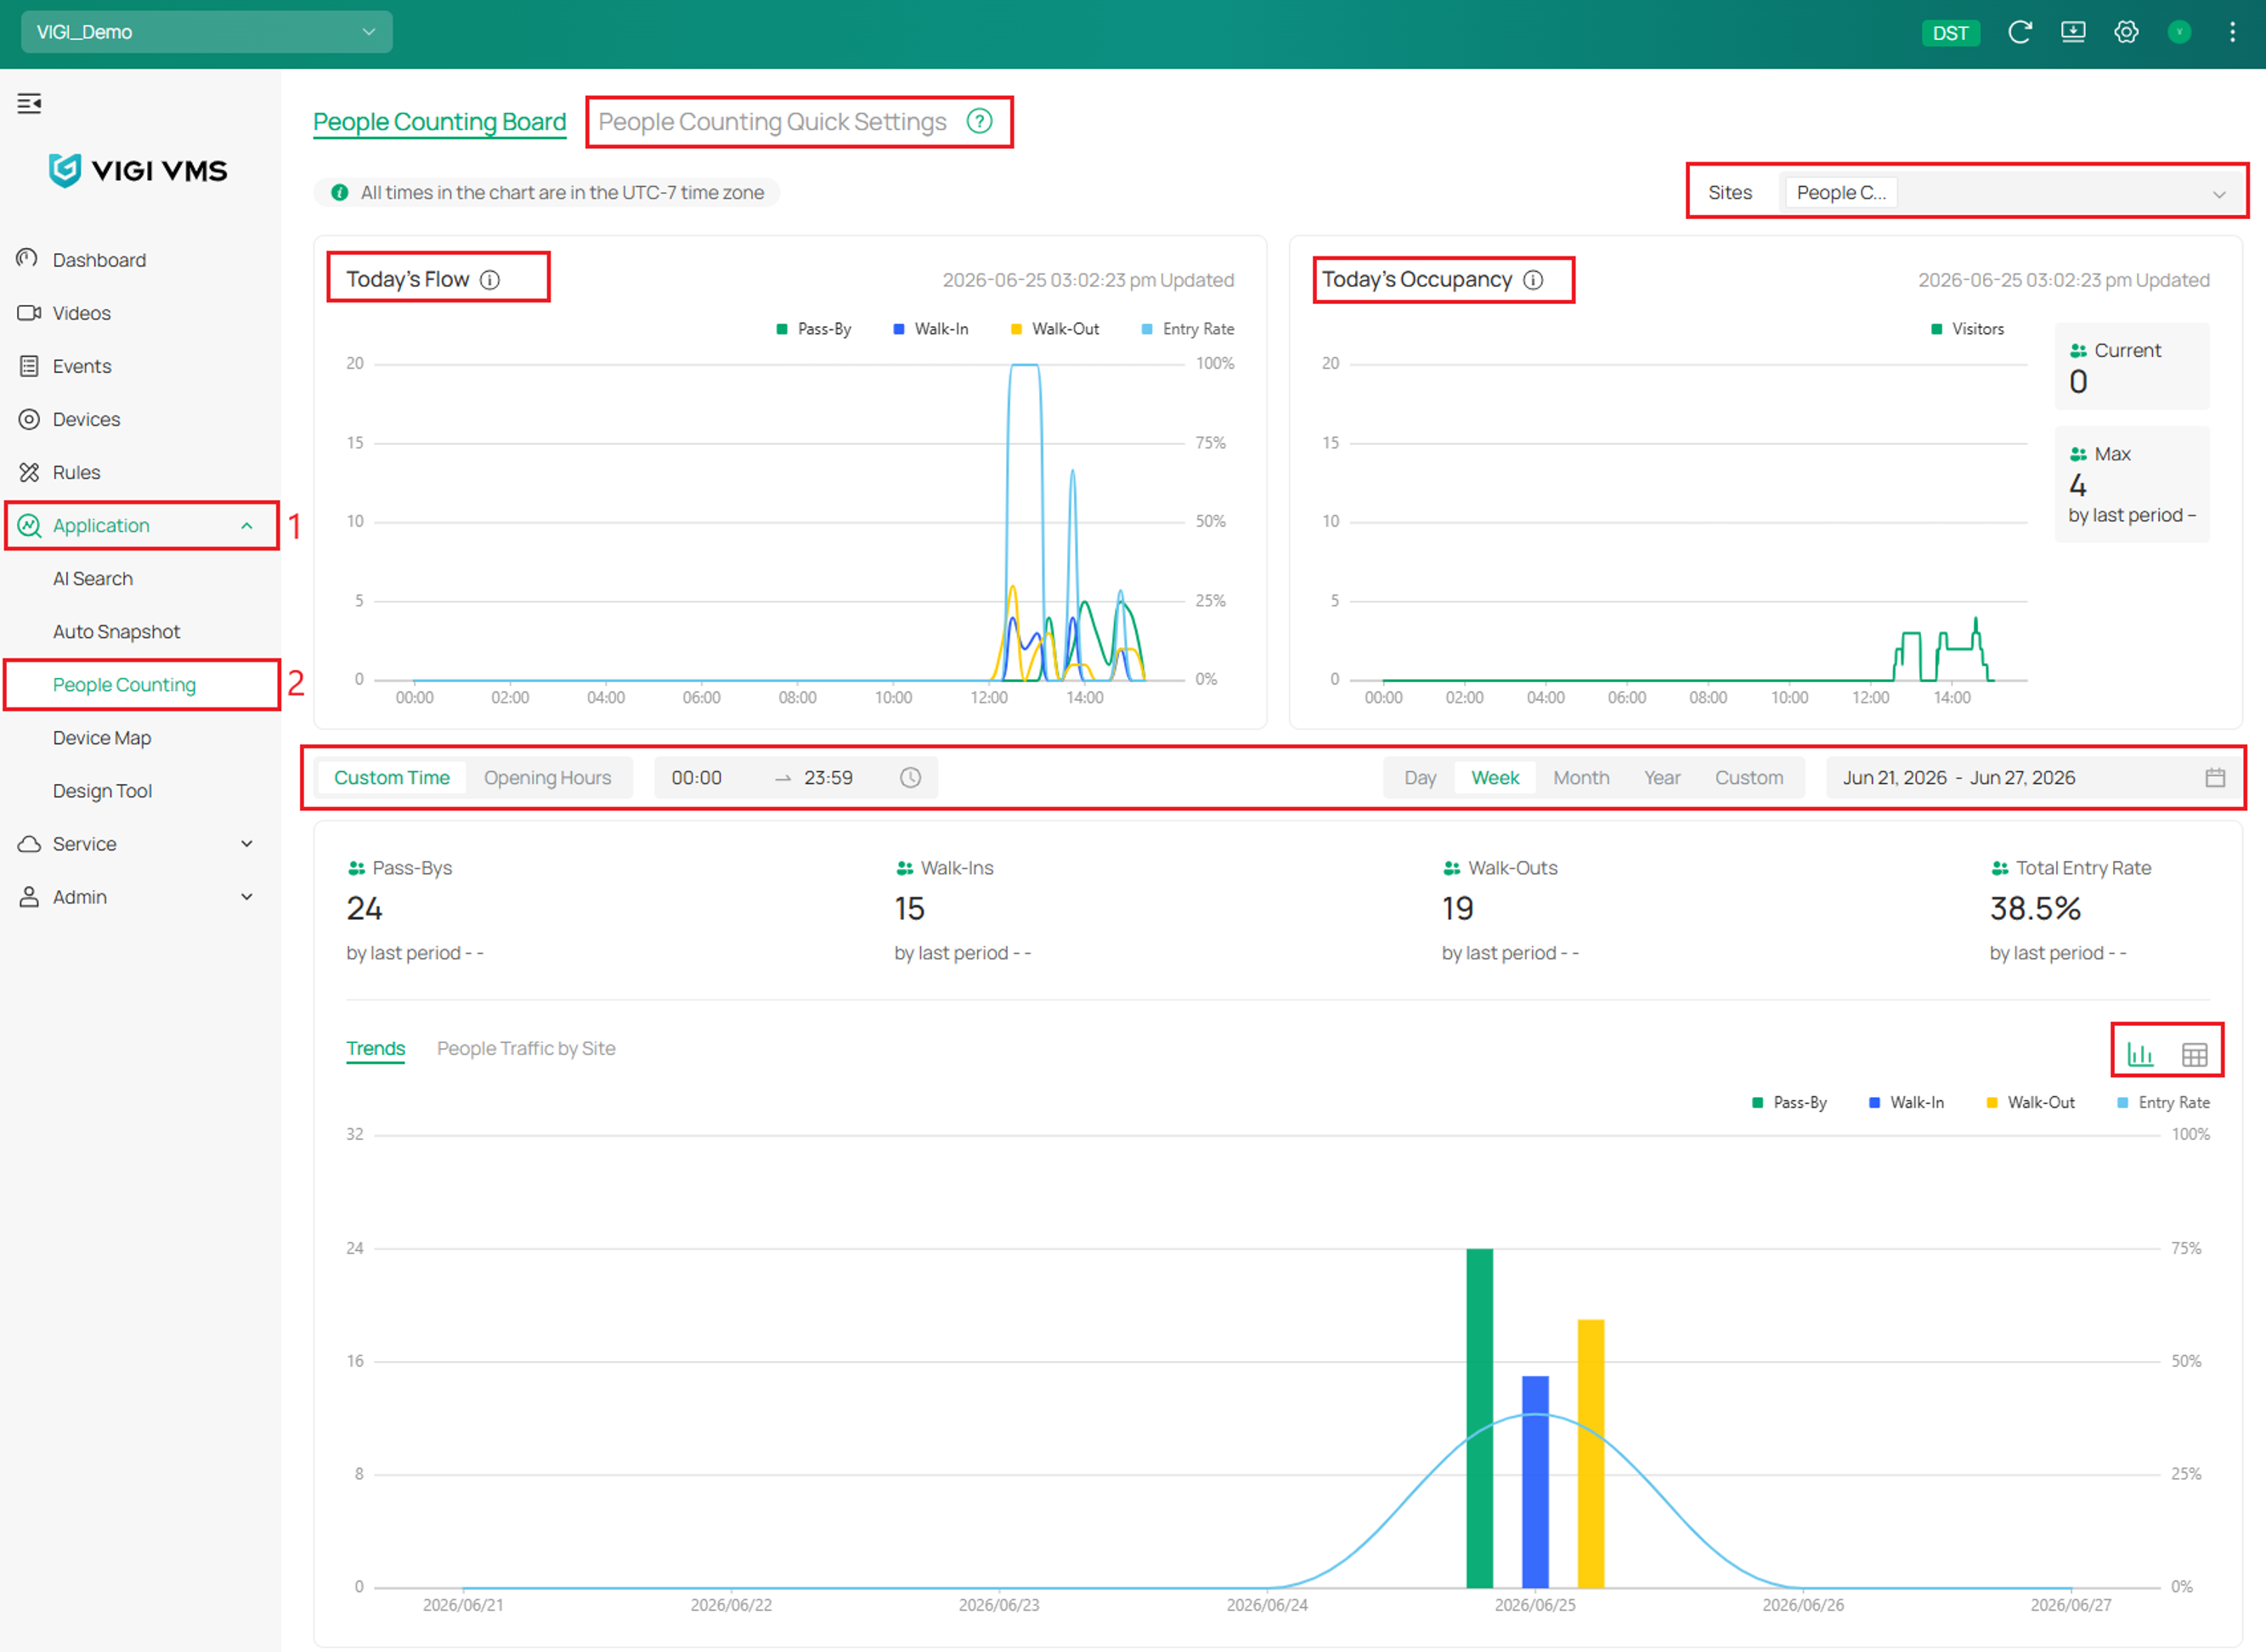This screenshot has height=1652, width=2266.
Task: Switch Trends to bar chart view icon
Action: tap(2140, 1054)
